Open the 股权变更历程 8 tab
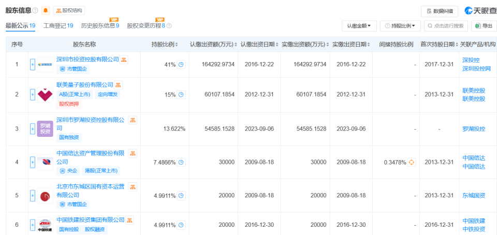Viewport: 497px width, 235px height. coord(146,26)
